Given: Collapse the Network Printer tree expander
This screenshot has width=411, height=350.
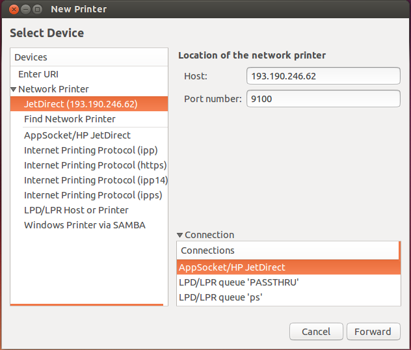Looking at the screenshot, I should pyautogui.click(x=14, y=89).
